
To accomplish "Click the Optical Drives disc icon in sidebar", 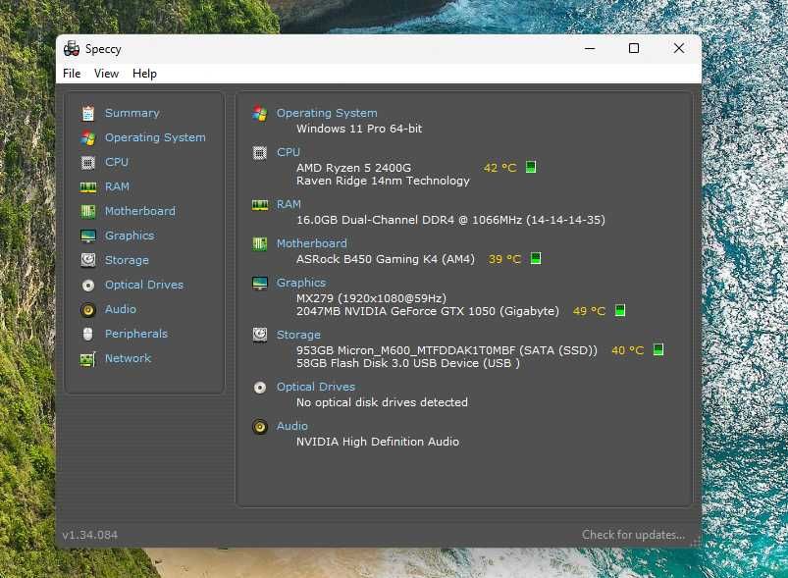I will tap(88, 285).
